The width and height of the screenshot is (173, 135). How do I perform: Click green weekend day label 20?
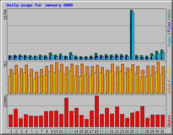[106, 131]
